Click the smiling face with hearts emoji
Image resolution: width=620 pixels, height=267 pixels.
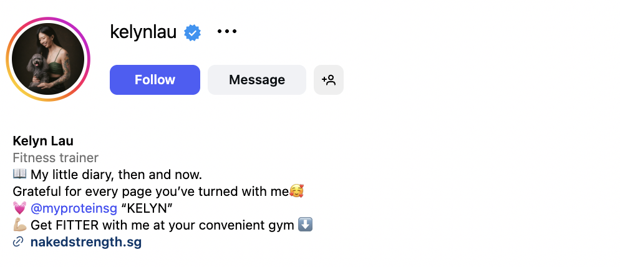coord(296,192)
